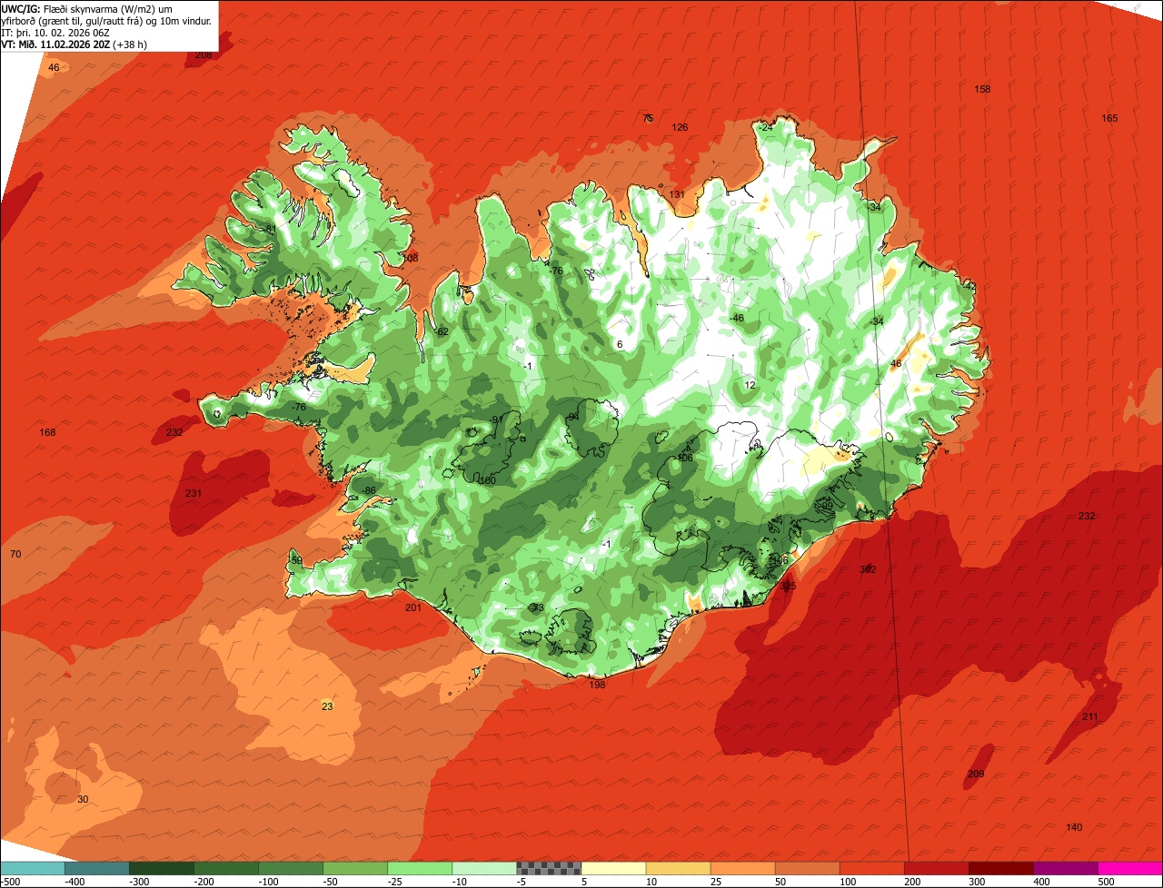Click the 12 value in the highlands

pos(750,385)
